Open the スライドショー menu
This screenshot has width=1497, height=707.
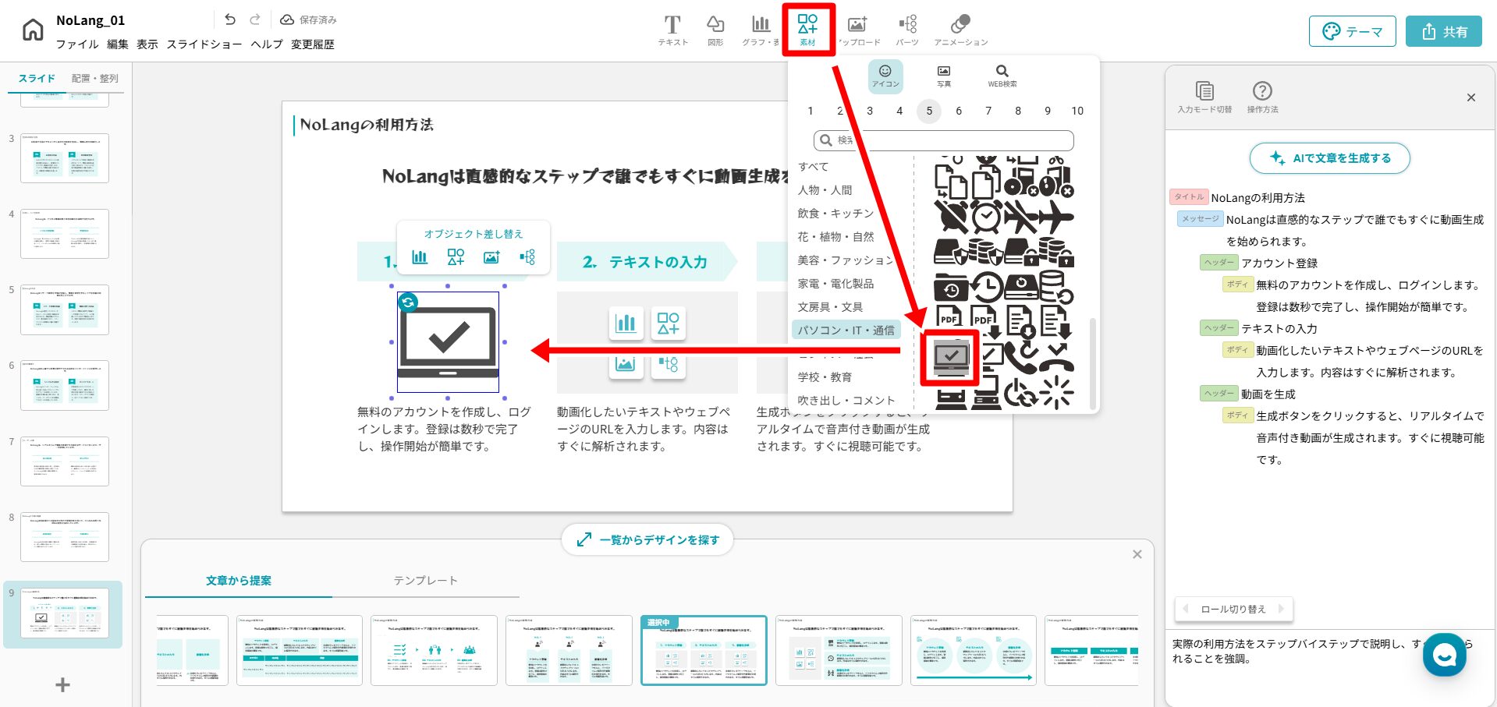pos(204,44)
